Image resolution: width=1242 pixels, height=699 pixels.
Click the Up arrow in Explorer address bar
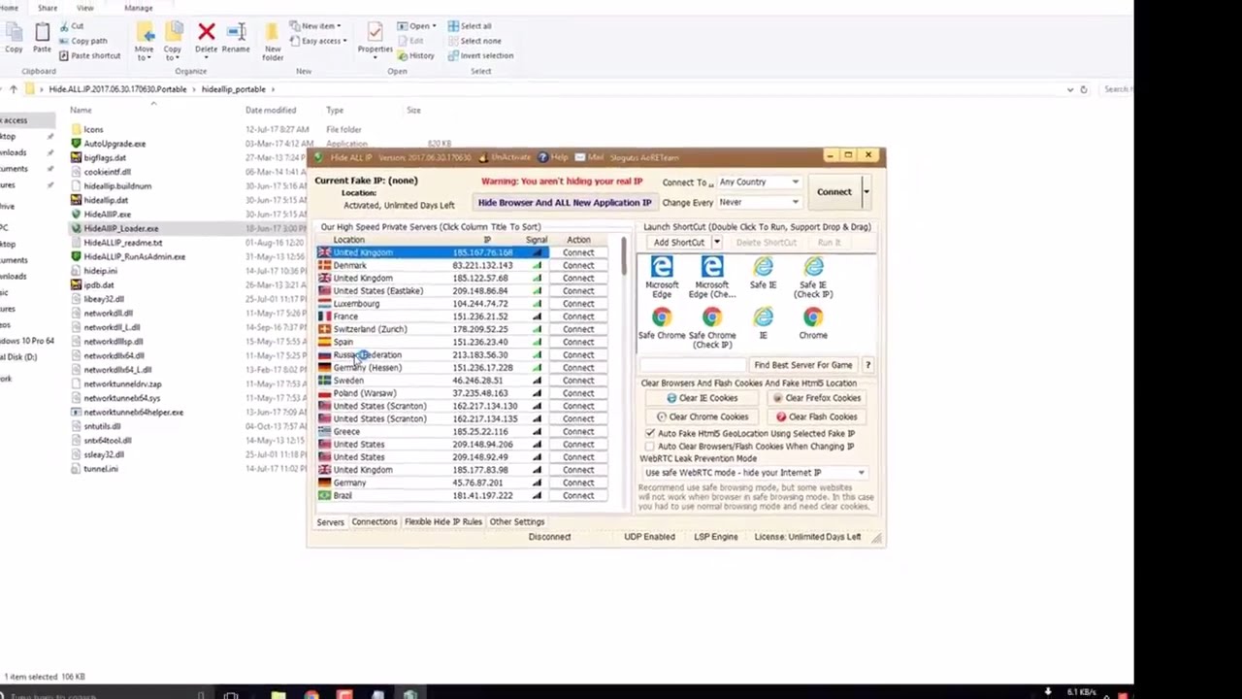13,89
